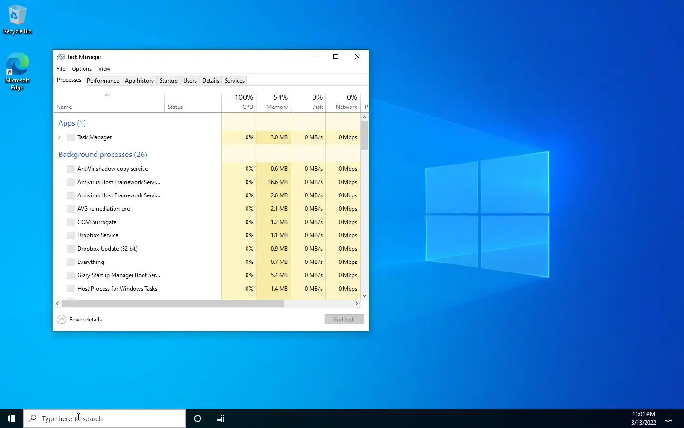
Task: Click the Everything process icon
Action: (71, 262)
